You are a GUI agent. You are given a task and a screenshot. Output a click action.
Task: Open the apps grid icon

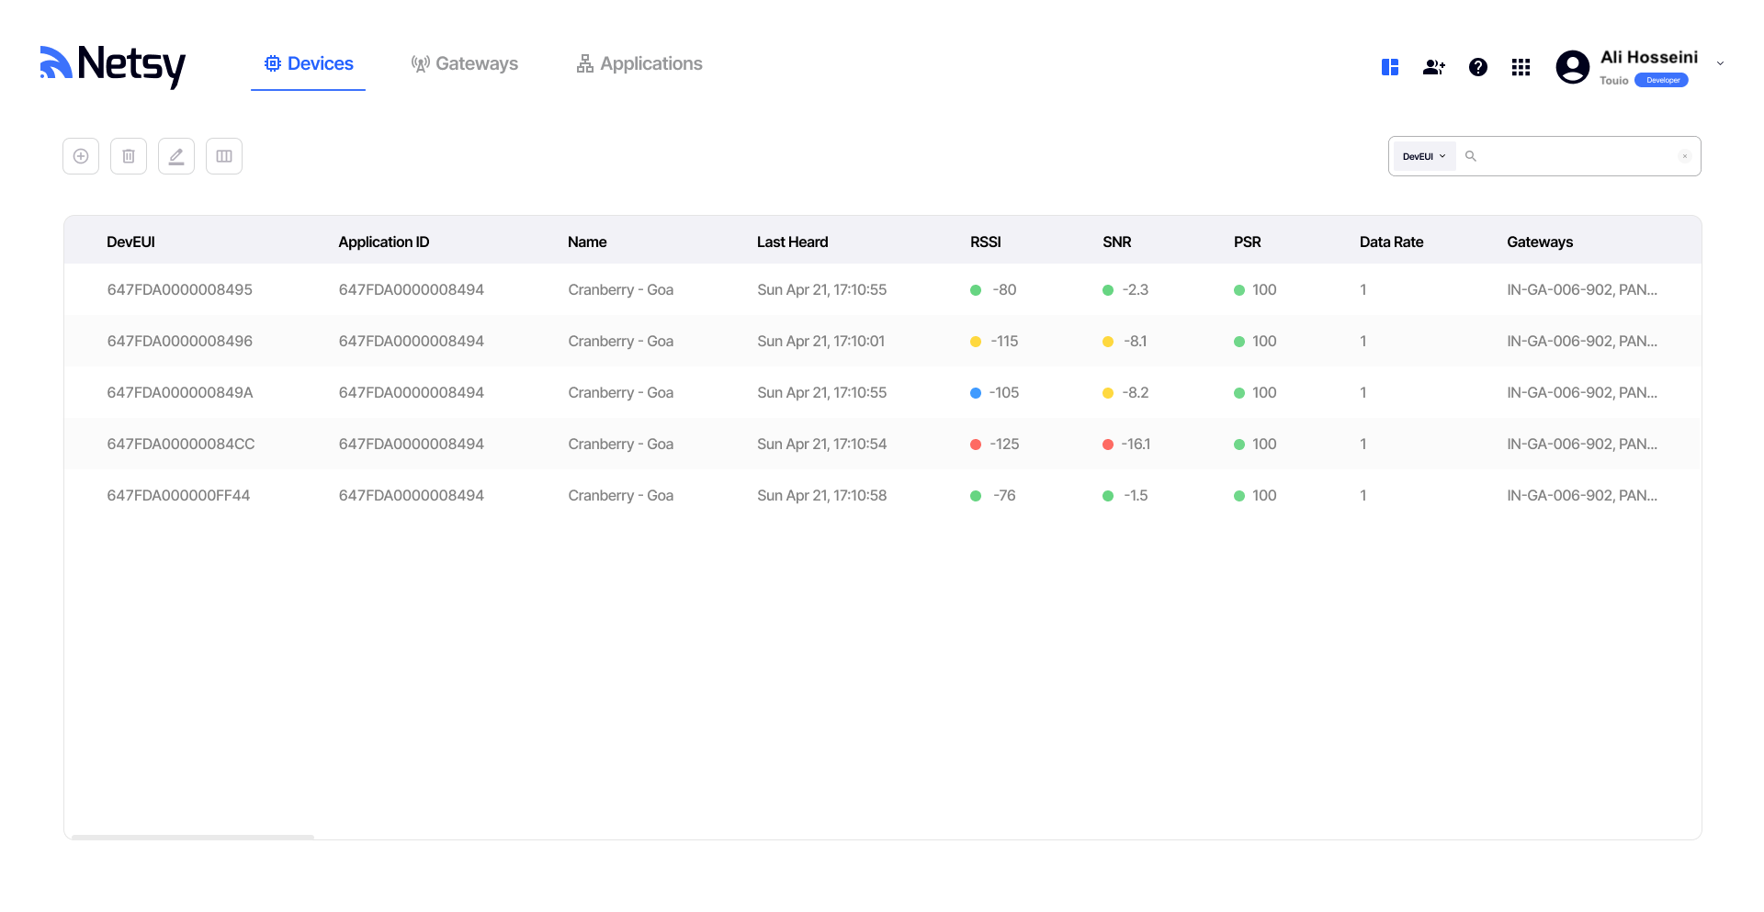1521,67
